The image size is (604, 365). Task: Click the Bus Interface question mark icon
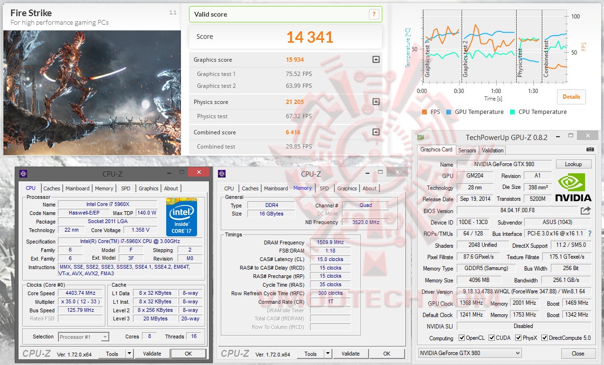(590, 234)
